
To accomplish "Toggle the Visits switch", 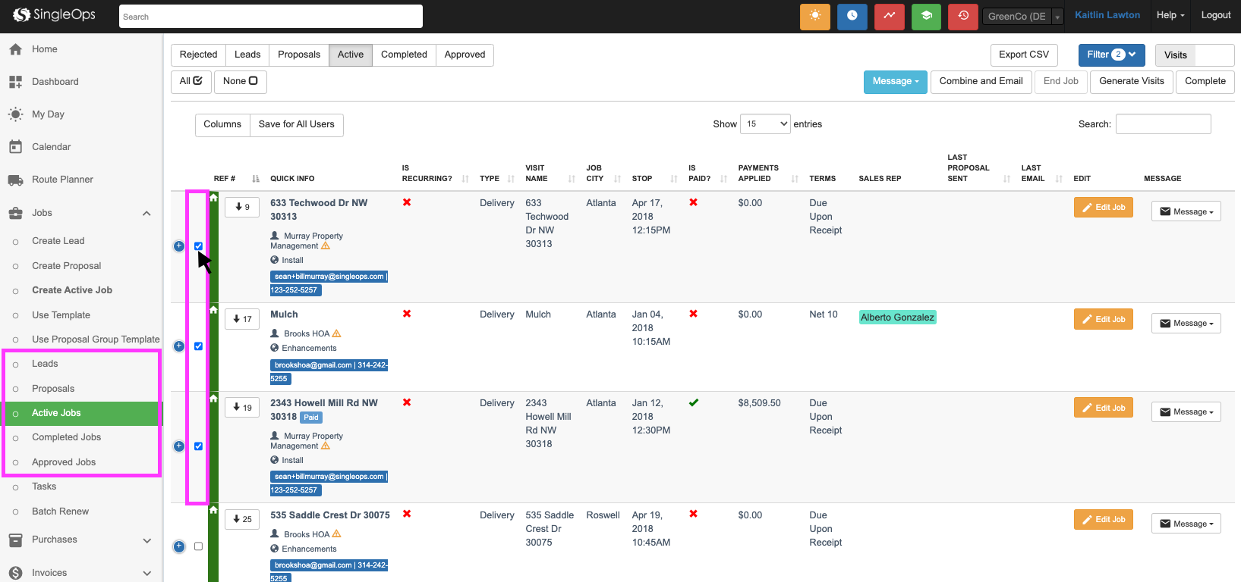I will pos(1195,55).
